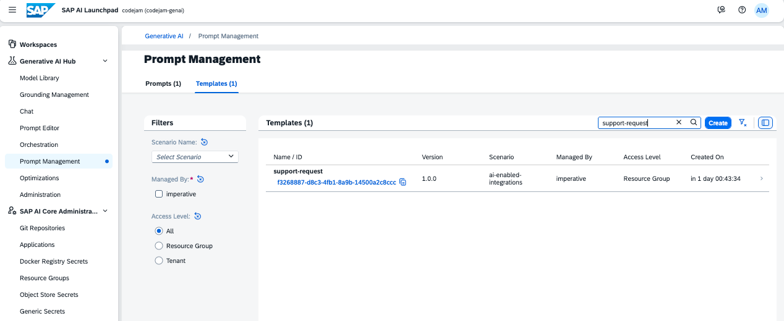Open Docker Registry Secrets in sidebar
Screen dimensions: 784x321
[54, 261]
